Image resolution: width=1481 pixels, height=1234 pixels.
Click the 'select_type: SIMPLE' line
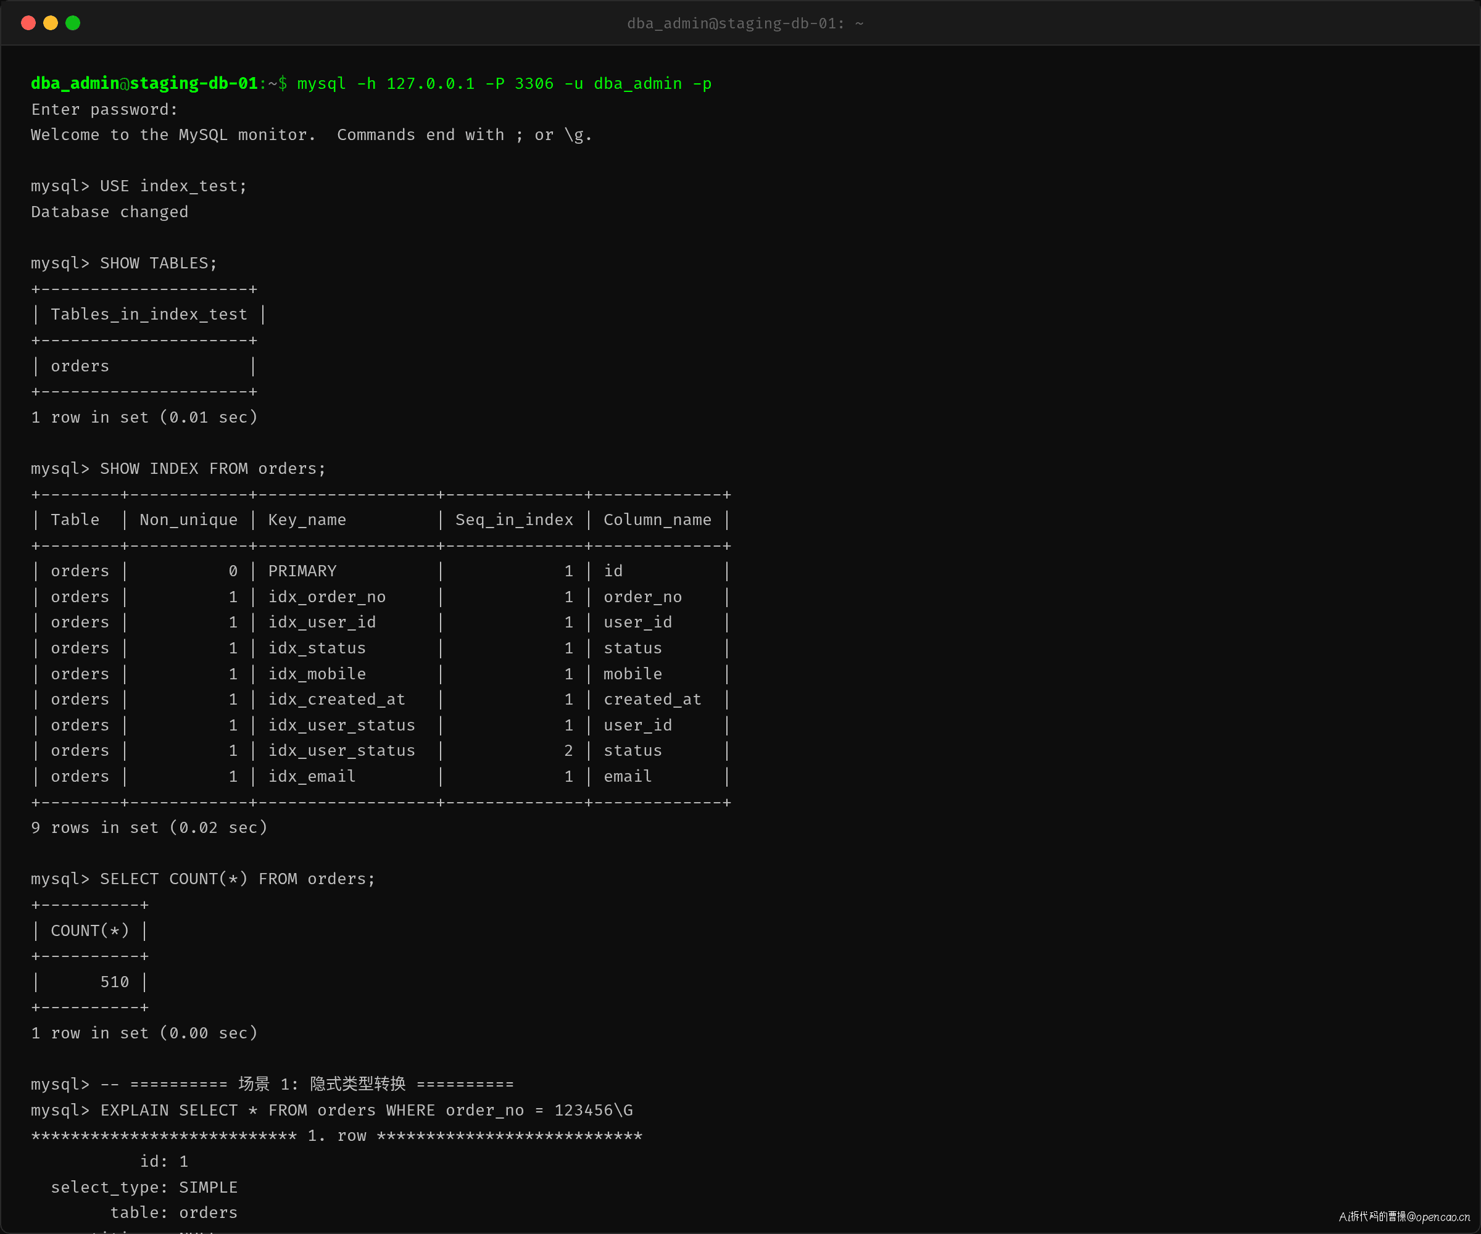144,1188
